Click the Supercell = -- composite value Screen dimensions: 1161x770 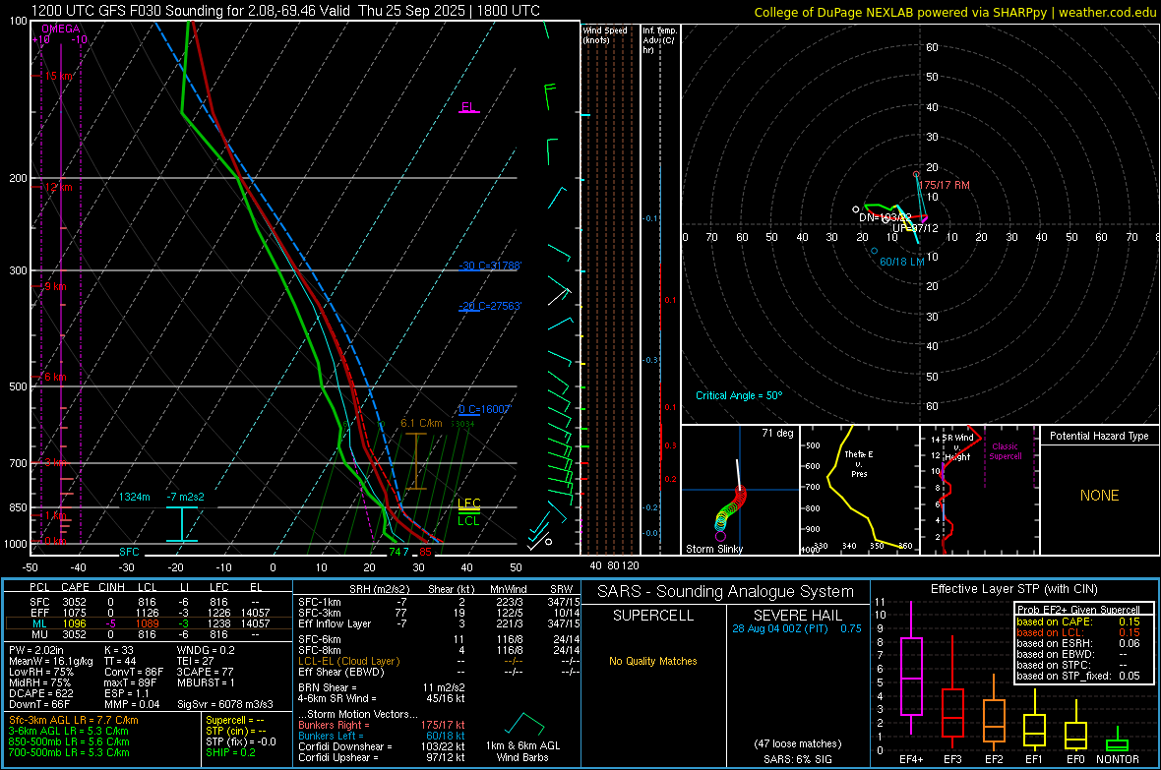click(235, 720)
